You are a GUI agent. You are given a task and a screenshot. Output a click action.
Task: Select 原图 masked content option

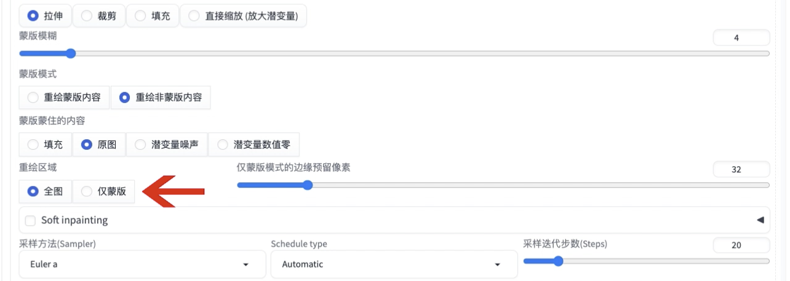[99, 145]
